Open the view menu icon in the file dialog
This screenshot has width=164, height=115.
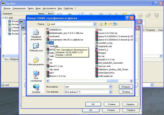(x=115, y=24)
